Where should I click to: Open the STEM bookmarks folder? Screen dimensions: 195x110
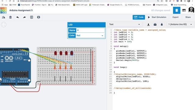(x=13, y=5)
